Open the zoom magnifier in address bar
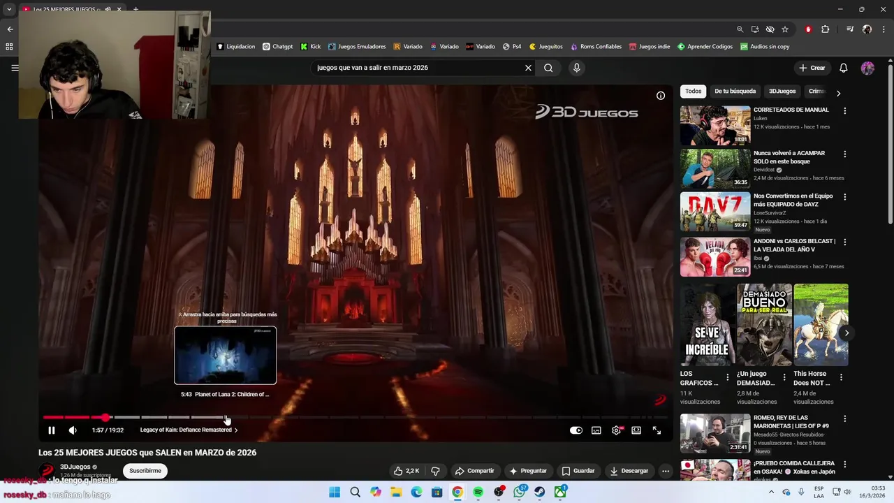This screenshot has height=503, width=894. pyautogui.click(x=740, y=29)
